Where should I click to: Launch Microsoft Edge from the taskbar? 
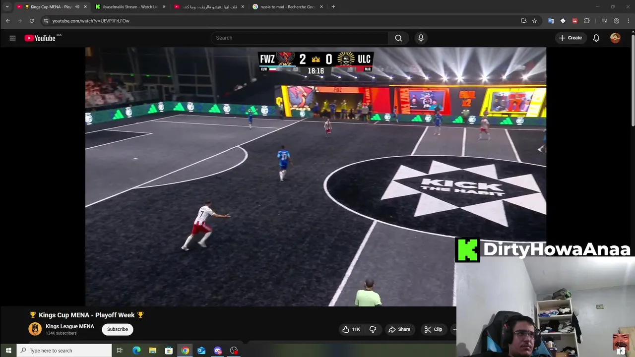(136, 351)
